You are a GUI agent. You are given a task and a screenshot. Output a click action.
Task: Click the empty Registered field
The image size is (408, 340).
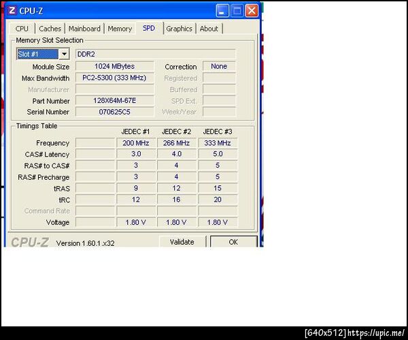click(219, 78)
